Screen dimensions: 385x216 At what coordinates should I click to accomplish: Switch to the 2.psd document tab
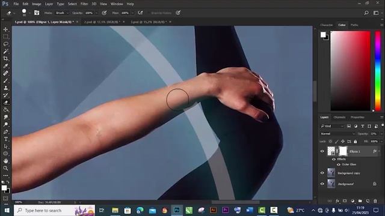click(102, 22)
